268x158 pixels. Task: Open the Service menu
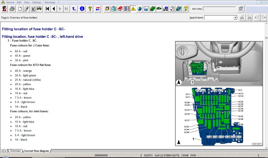[x=10, y=2]
